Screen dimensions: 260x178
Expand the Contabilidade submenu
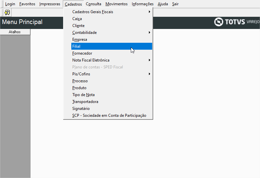click(112, 33)
